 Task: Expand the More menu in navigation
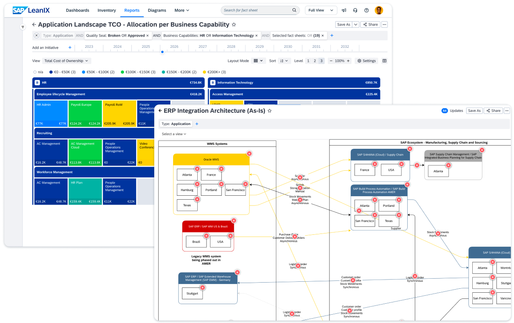tap(181, 10)
